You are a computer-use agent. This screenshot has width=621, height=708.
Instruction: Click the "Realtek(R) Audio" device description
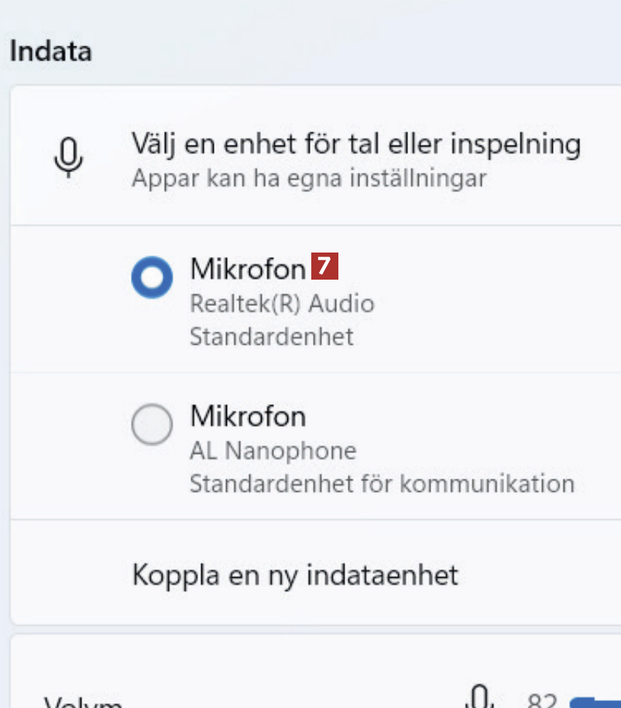click(282, 304)
